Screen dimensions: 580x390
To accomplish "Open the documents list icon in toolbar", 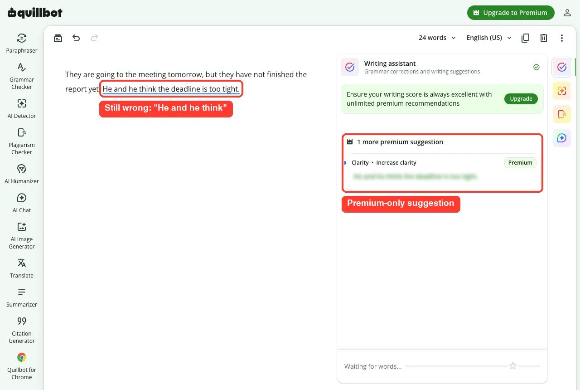I will tap(58, 38).
